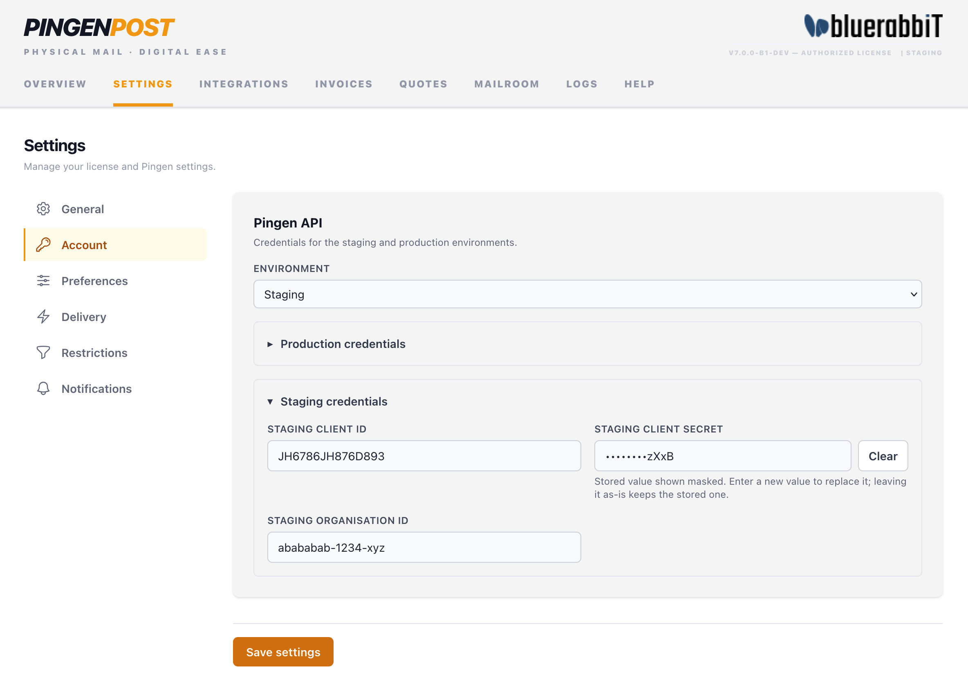View the Logs tab
Screen dimensions: 968x673
click(582, 84)
